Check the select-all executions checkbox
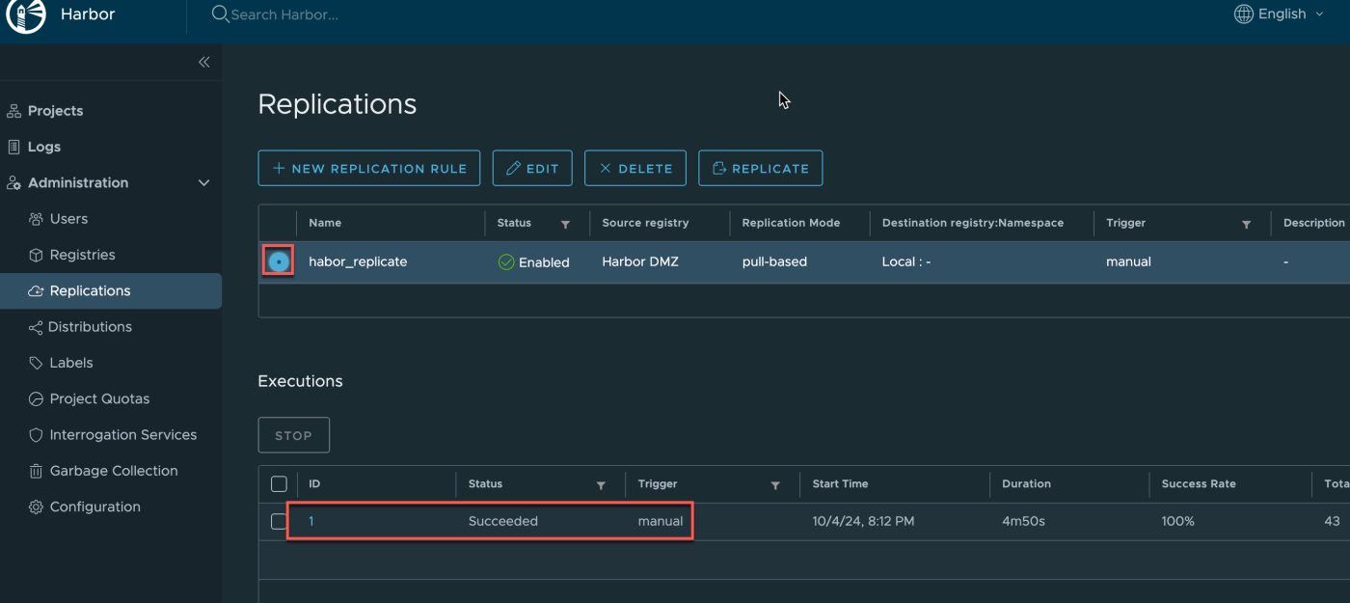Viewport: 1350px width, 603px height. [x=279, y=484]
